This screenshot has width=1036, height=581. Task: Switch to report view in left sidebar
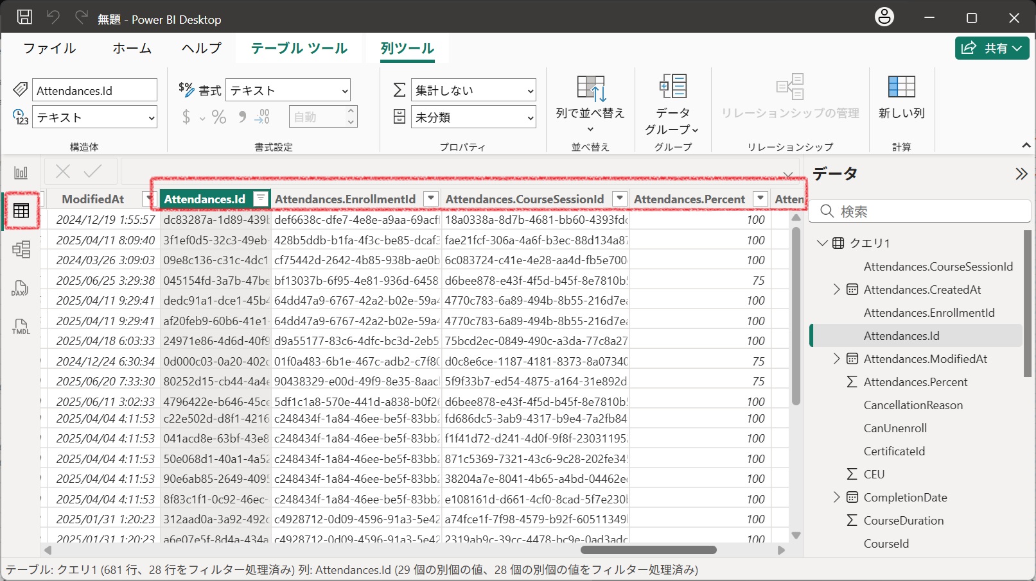[21, 172]
